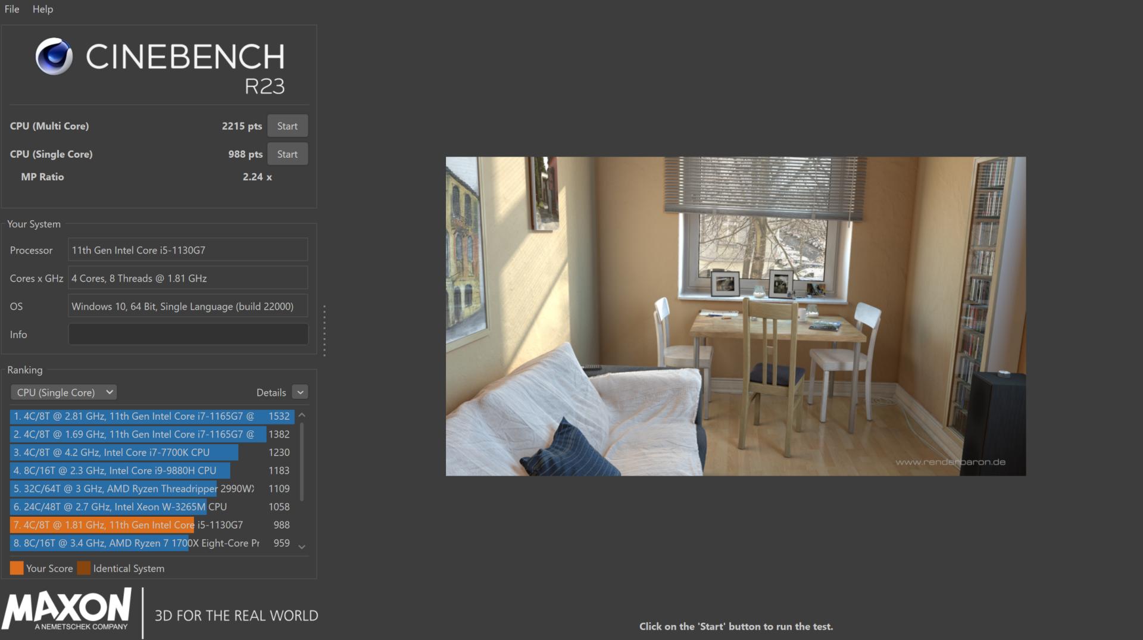Screen dimensions: 1143x640
Task: Open the File menu
Action: point(12,9)
